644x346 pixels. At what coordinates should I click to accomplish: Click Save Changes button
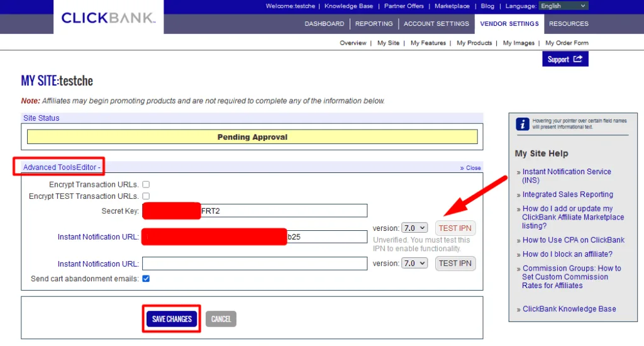click(172, 319)
